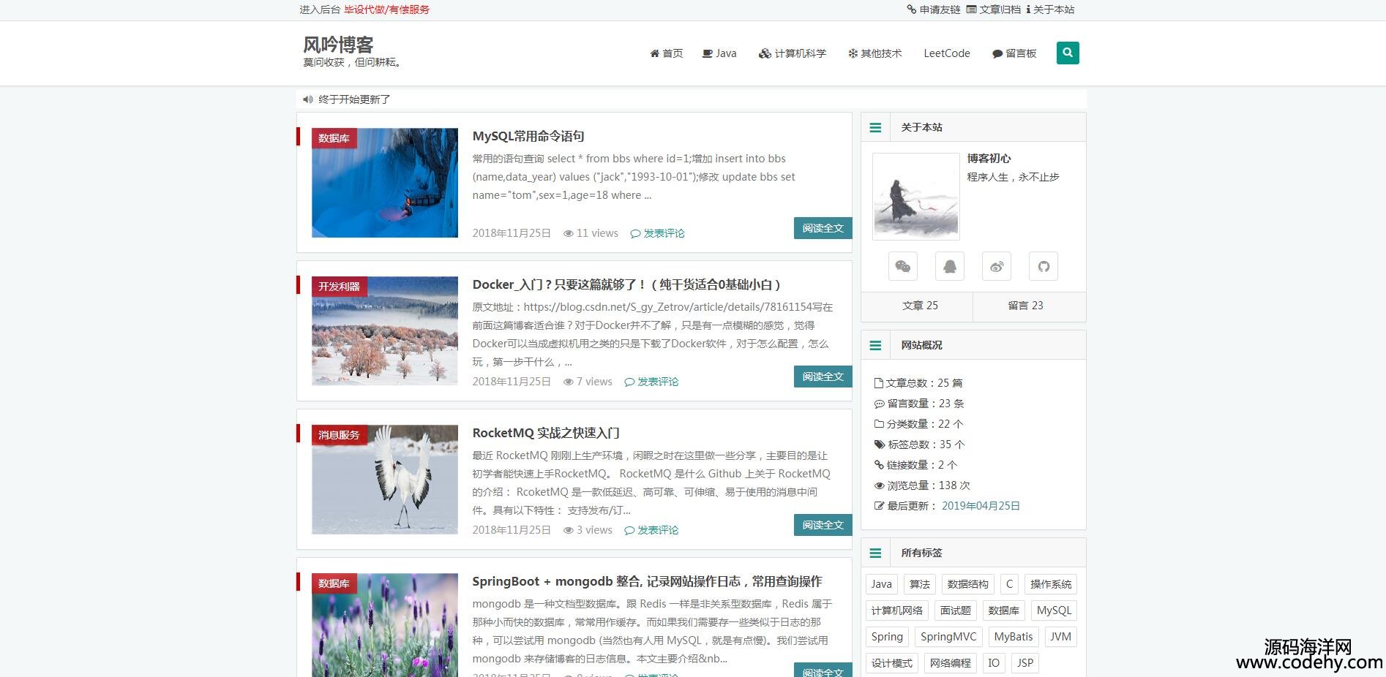Select the 计算机网络 tag
1386x677 pixels.
click(897, 610)
